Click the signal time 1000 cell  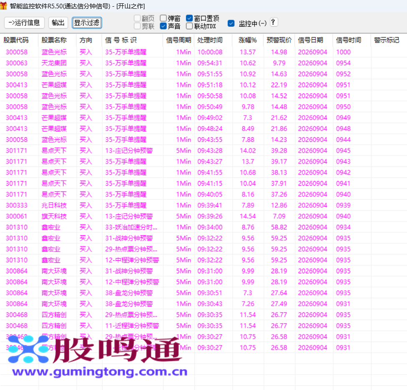(344, 52)
